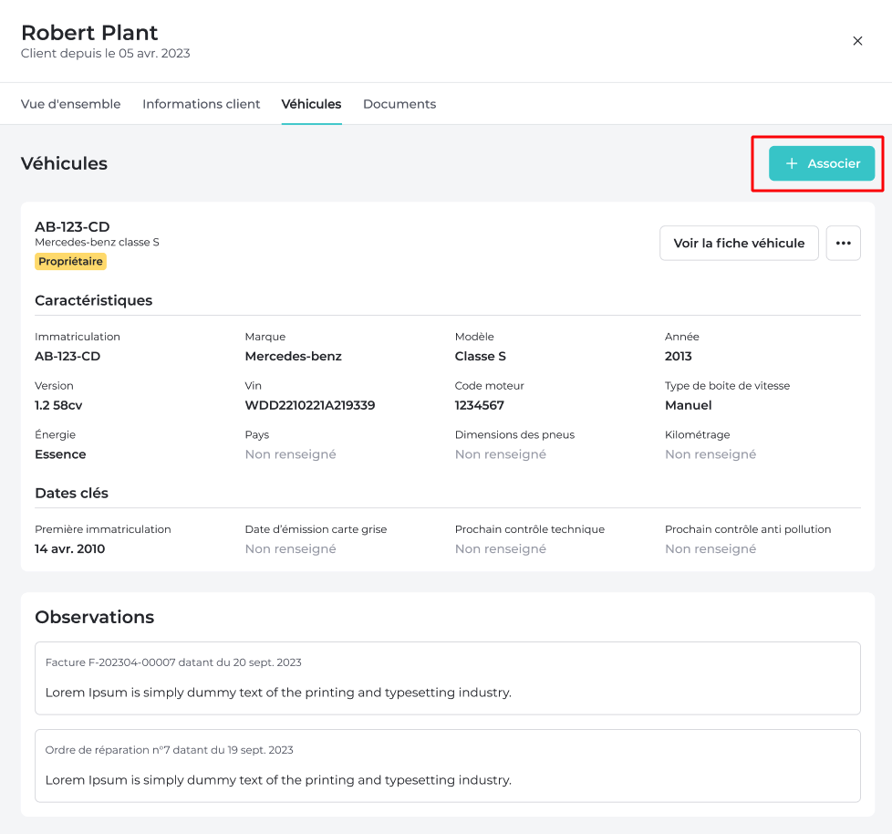
Task: Click the Immatriculation value AB-123-CD in Caractéristiques
Action: point(67,357)
